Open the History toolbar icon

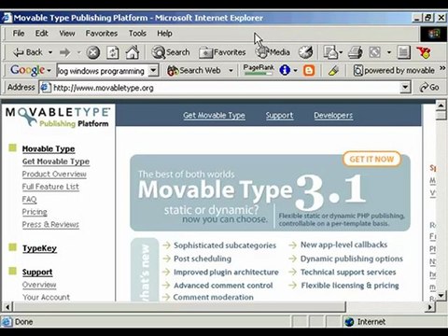(305, 52)
